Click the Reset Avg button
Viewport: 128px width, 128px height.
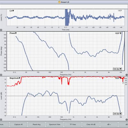pyautogui.click(x=36, y=124)
